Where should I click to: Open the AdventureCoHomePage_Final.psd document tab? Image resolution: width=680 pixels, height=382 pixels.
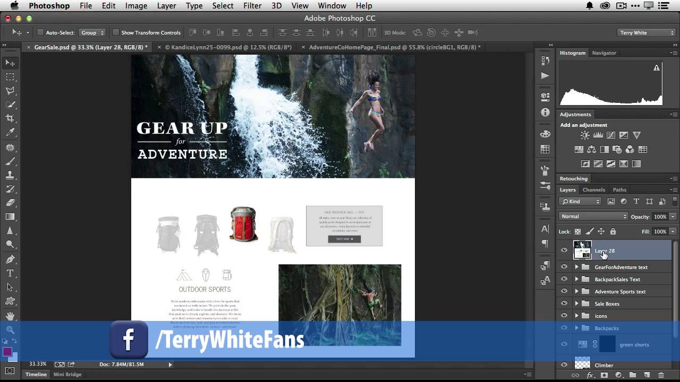(x=394, y=47)
